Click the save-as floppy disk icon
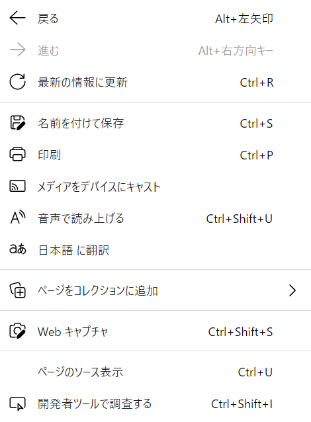 18,123
